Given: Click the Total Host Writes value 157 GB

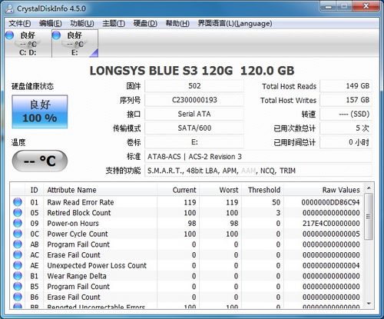Looking at the screenshot, I should click(x=346, y=100).
